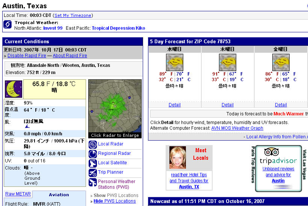Click the 0 out of 16 UV value
The height and width of the screenshot is (206, 308).
click(35, 161)
